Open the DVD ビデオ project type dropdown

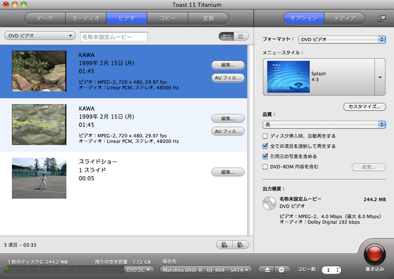click(40, 36)
